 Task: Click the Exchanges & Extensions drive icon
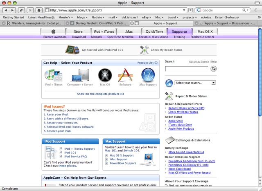coord(170,140)
